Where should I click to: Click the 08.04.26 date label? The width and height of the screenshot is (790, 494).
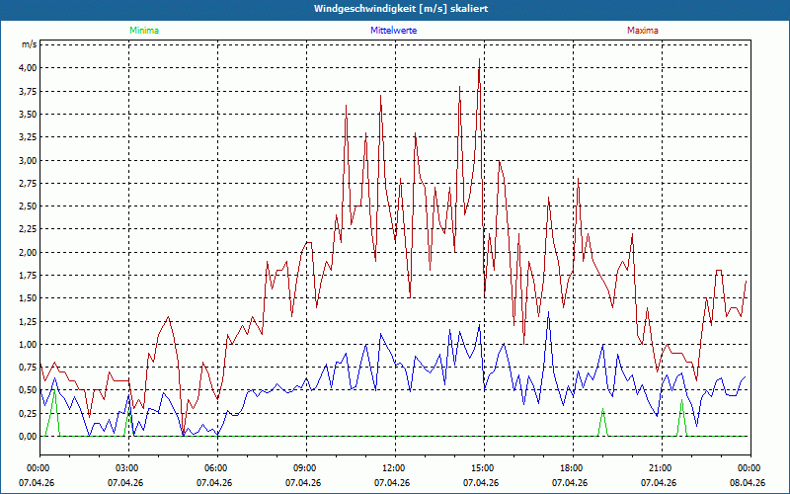point(749,483)
